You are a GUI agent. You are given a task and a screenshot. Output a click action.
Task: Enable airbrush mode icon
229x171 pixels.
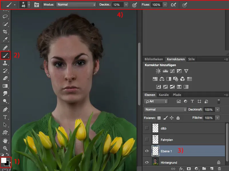tap(173, 5)
